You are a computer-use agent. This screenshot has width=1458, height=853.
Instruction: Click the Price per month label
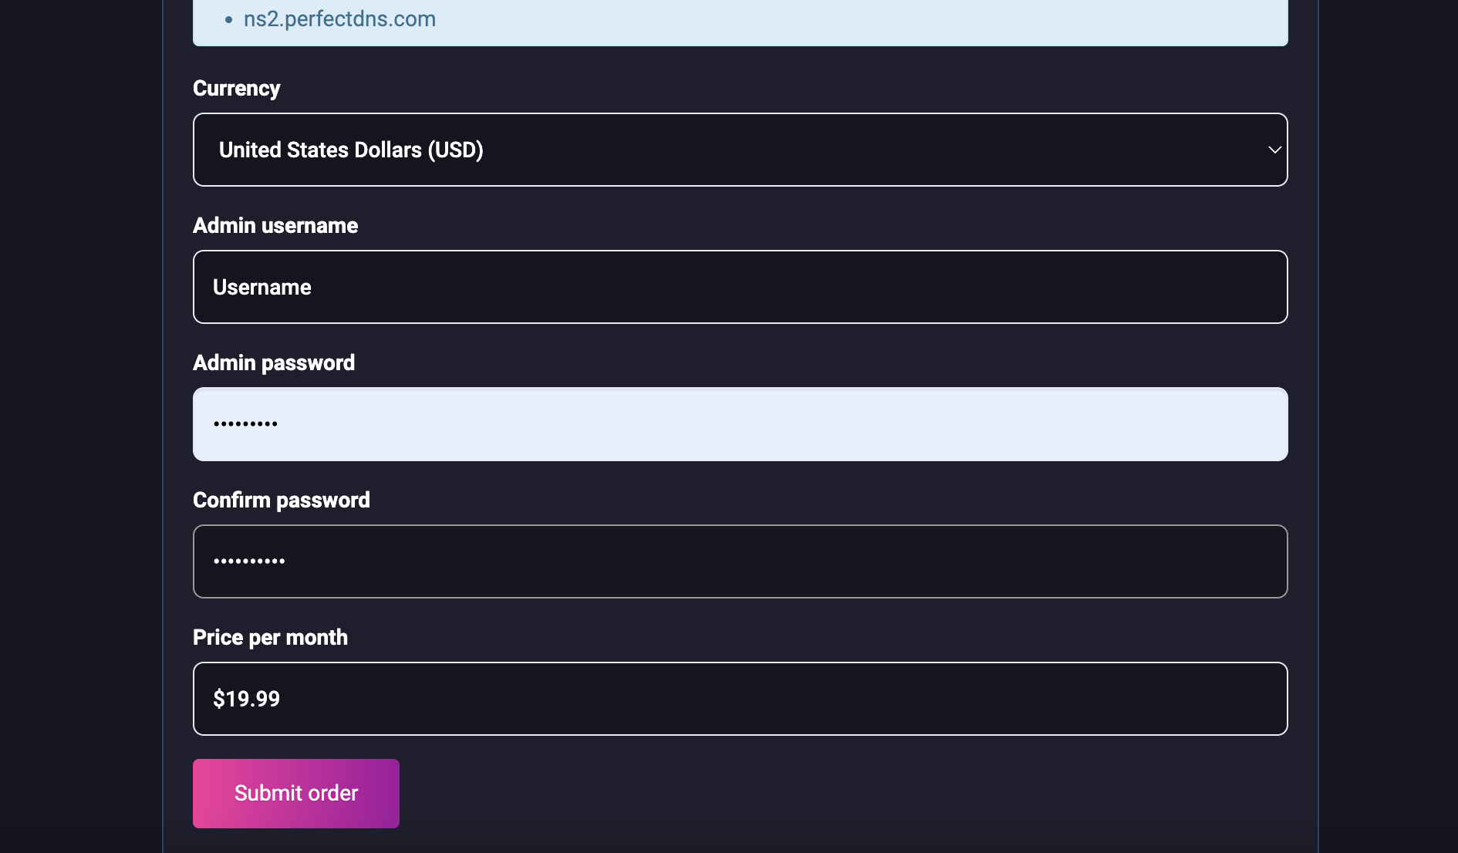click(270, 637)
